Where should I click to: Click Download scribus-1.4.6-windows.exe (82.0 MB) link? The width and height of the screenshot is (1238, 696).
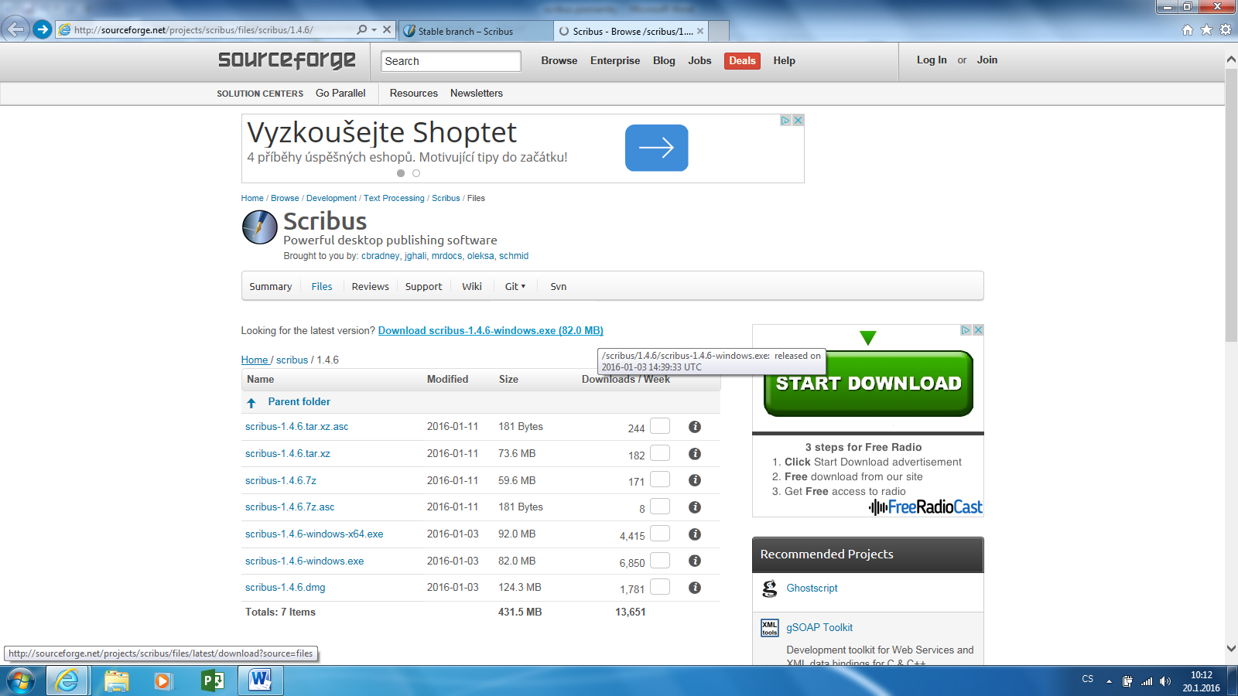tap(491, 330)
